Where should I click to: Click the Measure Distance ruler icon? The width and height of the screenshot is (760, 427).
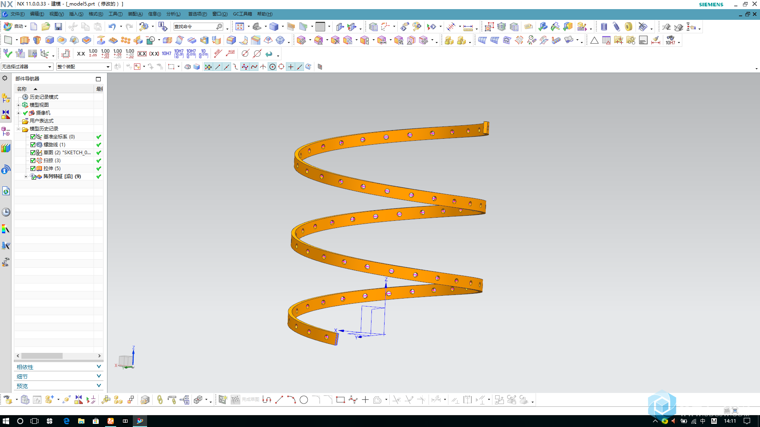pyautogui.click(x=468, y=27)
